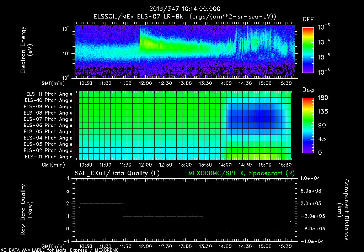This screenshot has width=364, height=252.
Task: Click the GMT(min) label under pitch angle panel
Action: click(53, 165)
